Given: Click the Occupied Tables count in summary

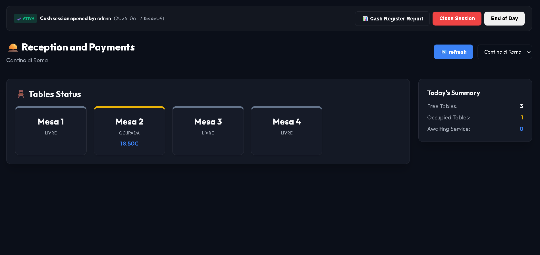Looking at the screenshot, I should point(522,117).
